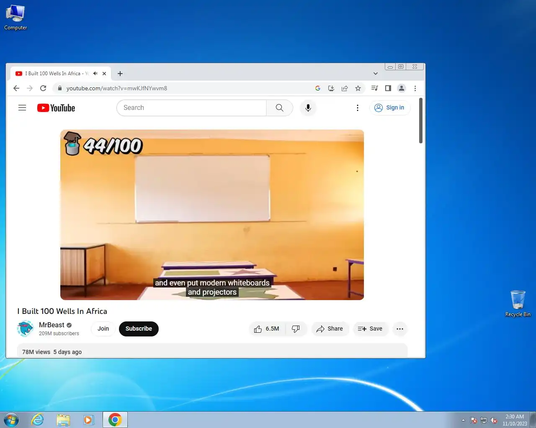Click the address bar URL

point(117,88)
